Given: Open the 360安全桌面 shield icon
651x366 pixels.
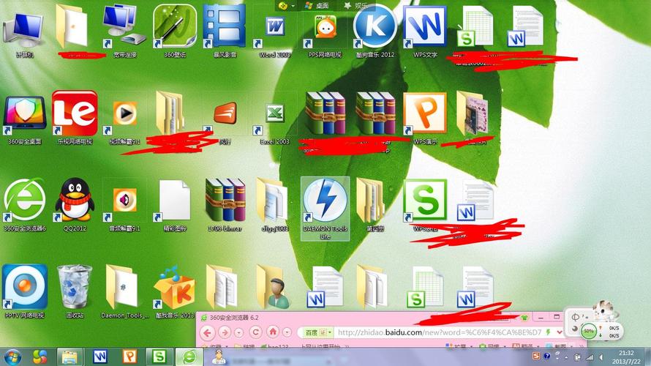Looking at the screenshot, I should (24, 113).
